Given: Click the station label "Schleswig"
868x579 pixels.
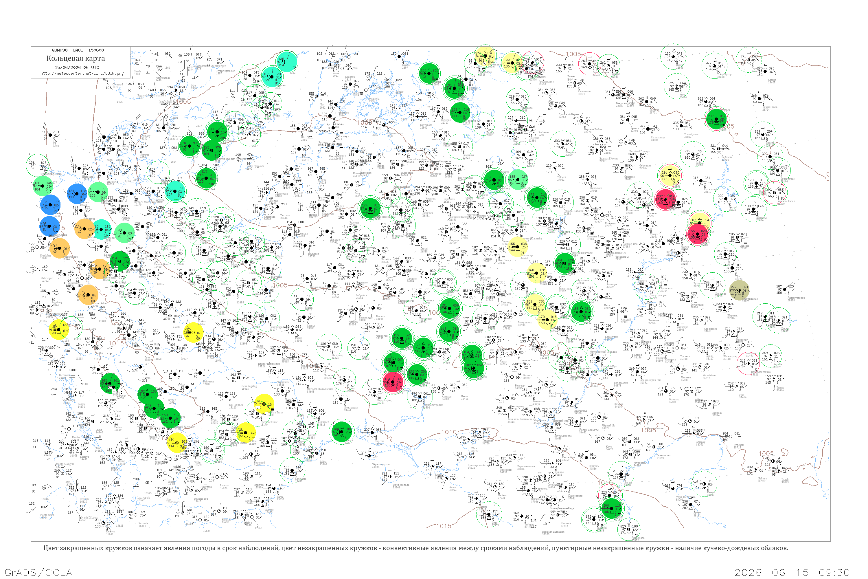Looking at the screenshot, I should click(112, 182).
